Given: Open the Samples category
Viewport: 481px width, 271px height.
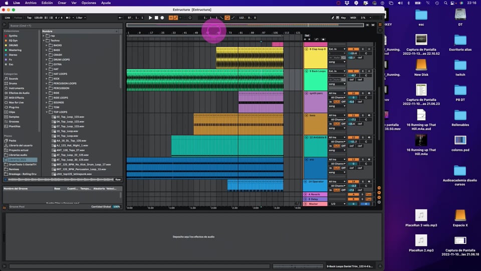Looking at the screenshot, I should click(x=14, y=117).
